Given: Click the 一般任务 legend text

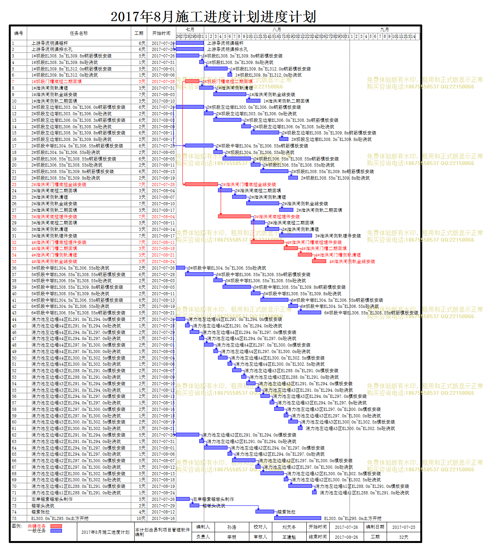Looking at the screenshot, I should click(x=37, y=531).
